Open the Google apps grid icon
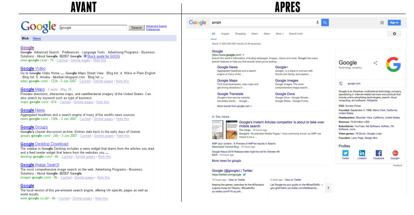 coord(382,23)
